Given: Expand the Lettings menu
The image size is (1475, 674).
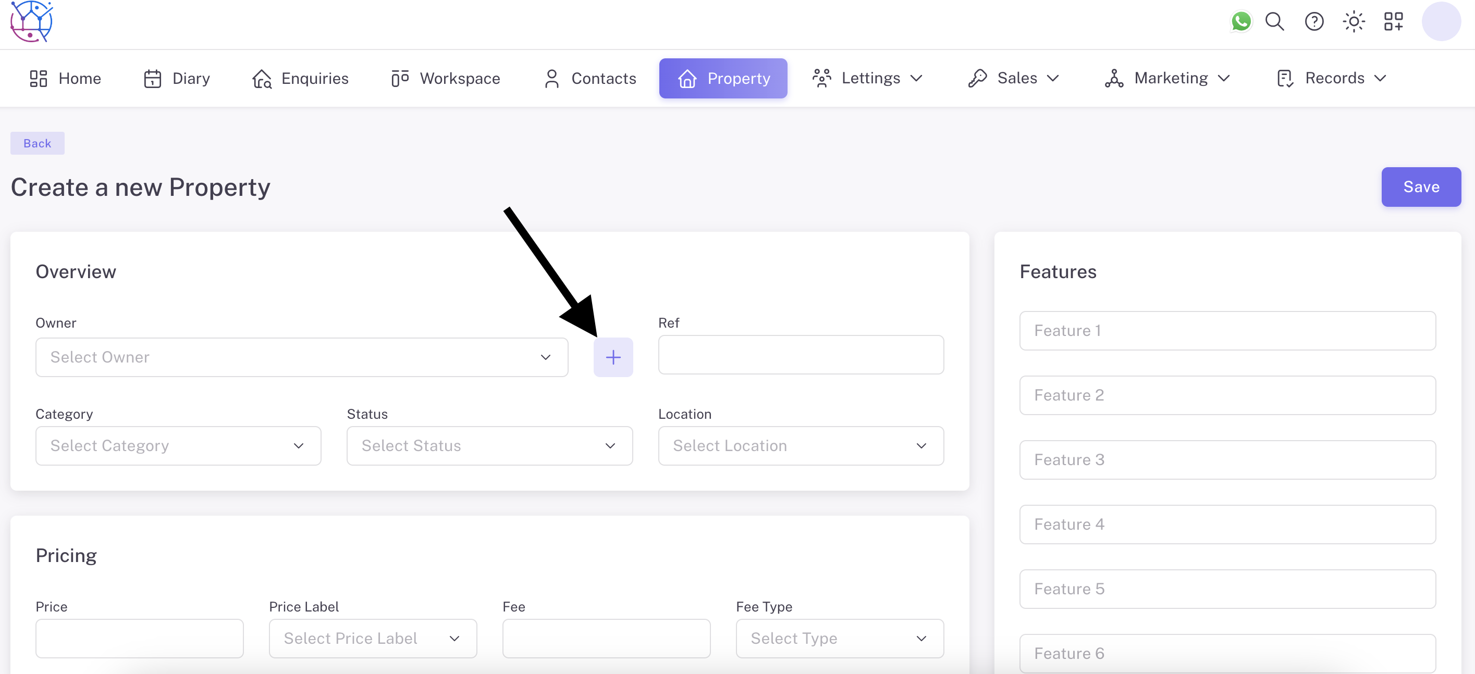Looking at the screenshot, I should tap(867, 78).
